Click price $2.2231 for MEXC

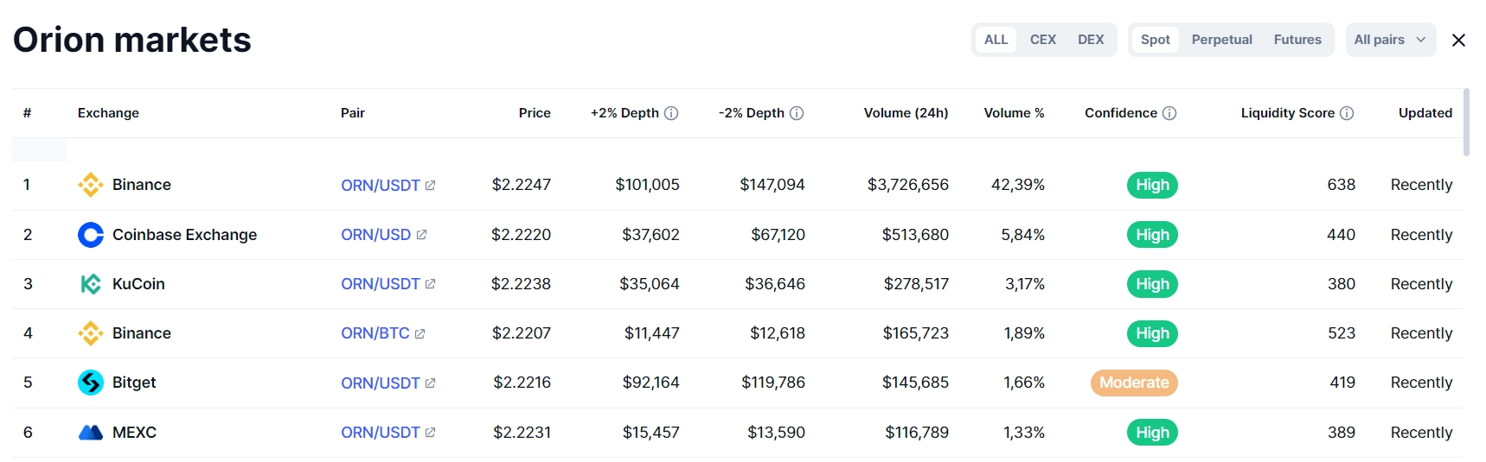pos(522,433)
